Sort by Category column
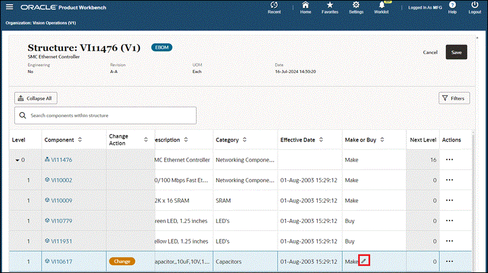The image size is (488, 273). click(x=245, y=140)
